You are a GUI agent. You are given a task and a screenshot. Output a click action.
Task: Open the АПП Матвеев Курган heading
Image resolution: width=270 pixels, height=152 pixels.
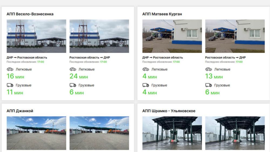(x=163, y=14)
